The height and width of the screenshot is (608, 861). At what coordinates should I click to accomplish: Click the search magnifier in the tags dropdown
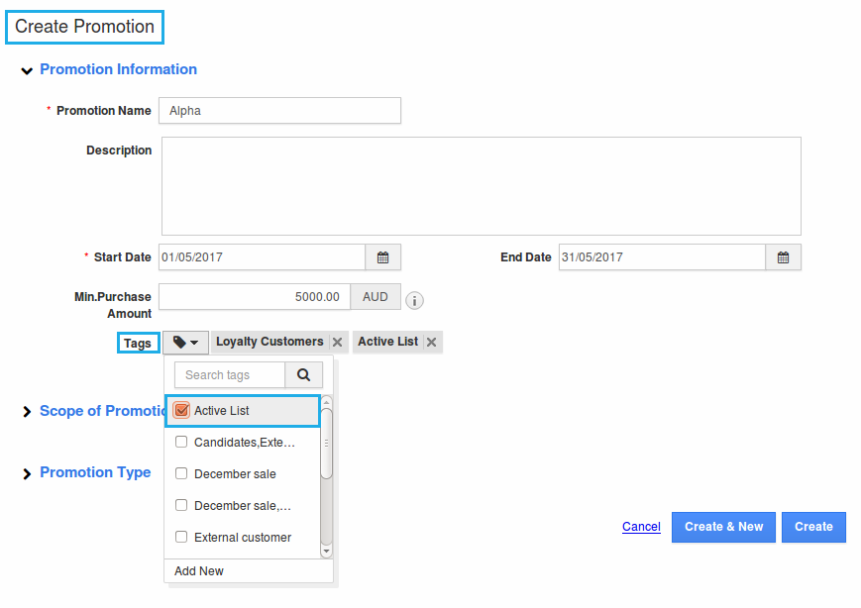click(304, 374)
